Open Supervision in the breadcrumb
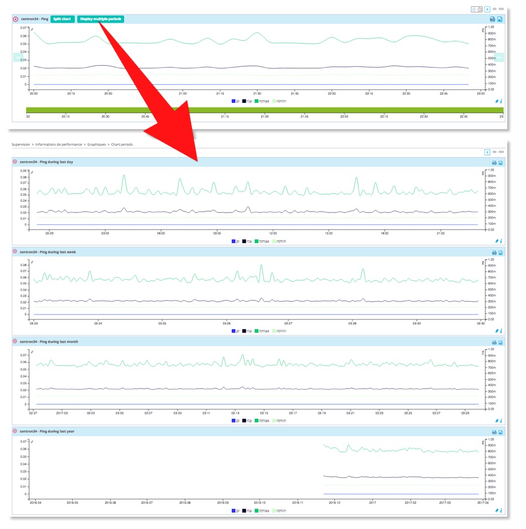 tap(21, 144)
